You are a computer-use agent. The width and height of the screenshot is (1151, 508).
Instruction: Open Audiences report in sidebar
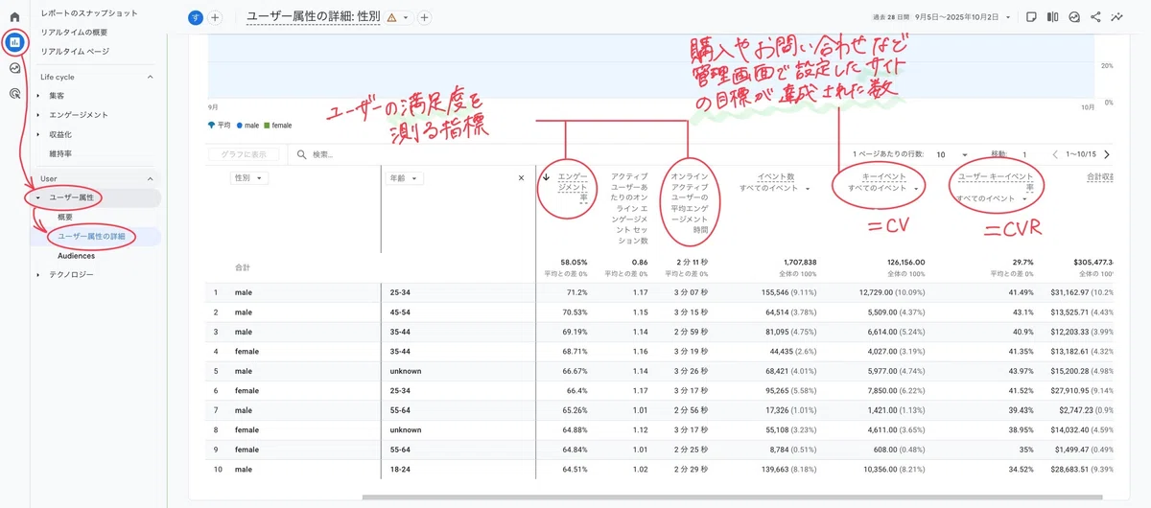(77, 256)
